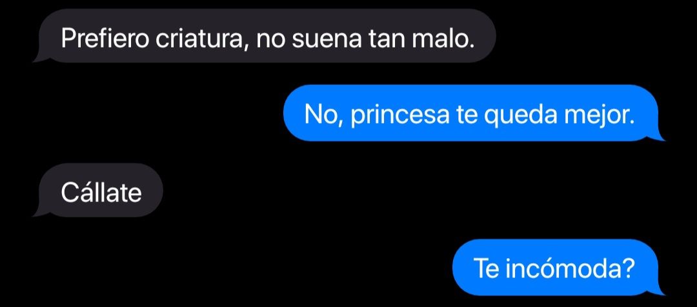
Task: Select the gray 'Cállate' message bubble
Action: tap(98, 190)
